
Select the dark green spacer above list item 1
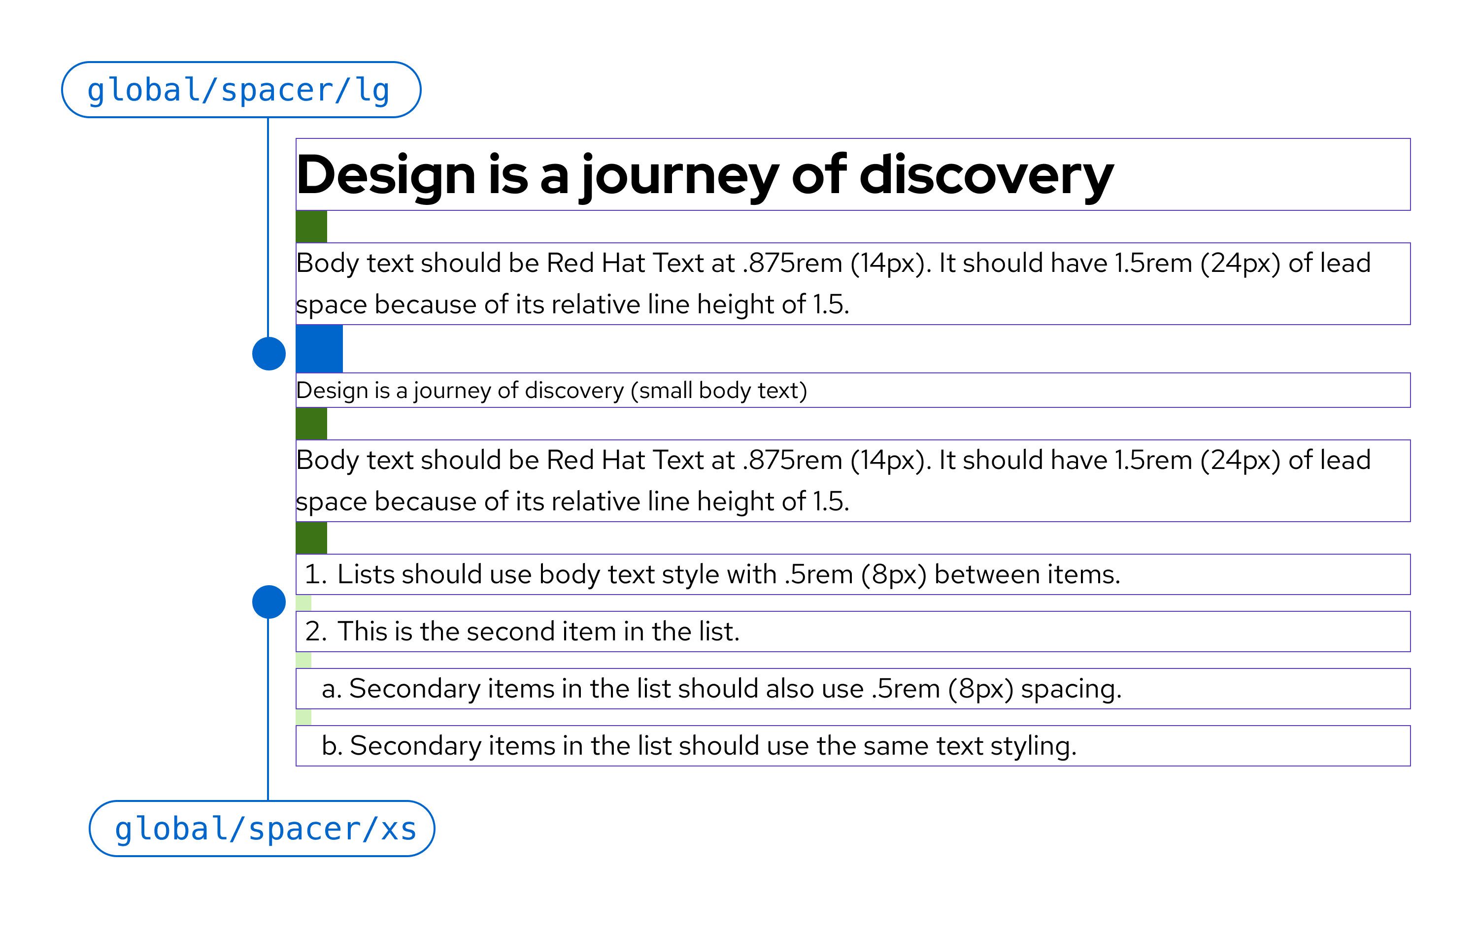click(x=311, y=537)
